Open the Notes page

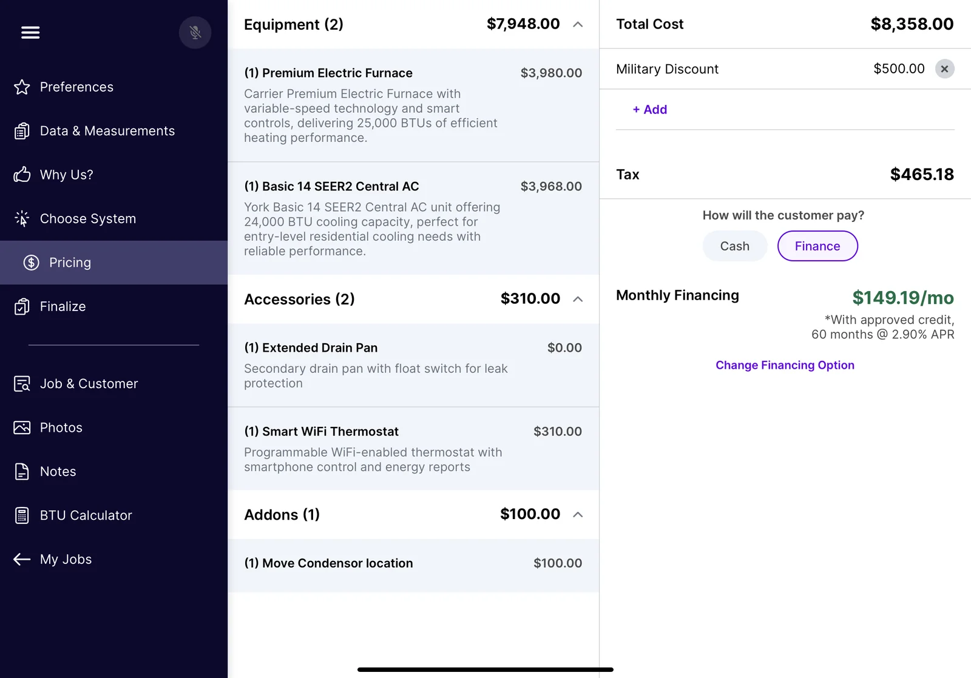[x=113, y=471]
